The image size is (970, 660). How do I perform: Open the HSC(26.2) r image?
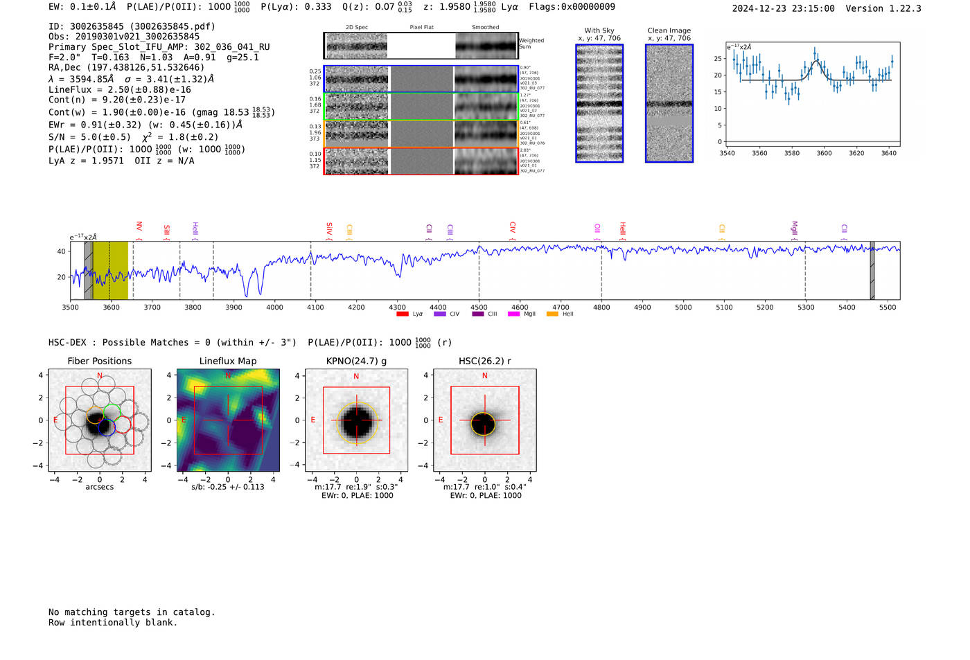(484, 420)
